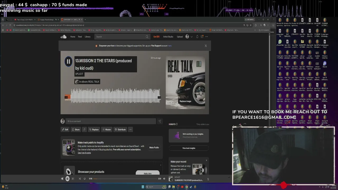Close the Make your record card
This screenshot has width=338, height=190.
coord(206,160)
